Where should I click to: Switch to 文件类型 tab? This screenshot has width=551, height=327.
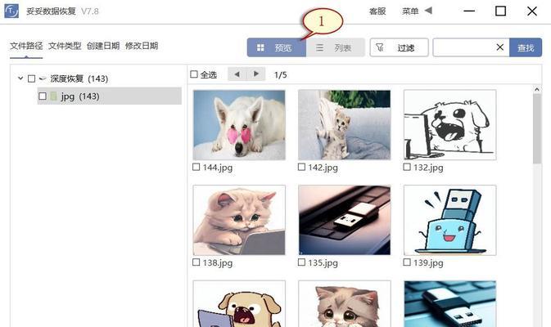(65, 46)
